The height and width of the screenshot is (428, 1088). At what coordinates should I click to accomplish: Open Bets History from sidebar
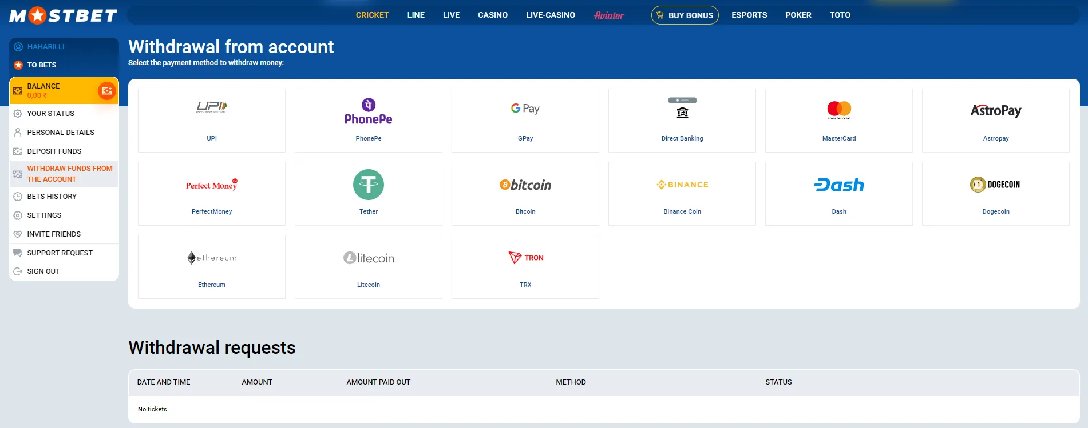[52, 197]
